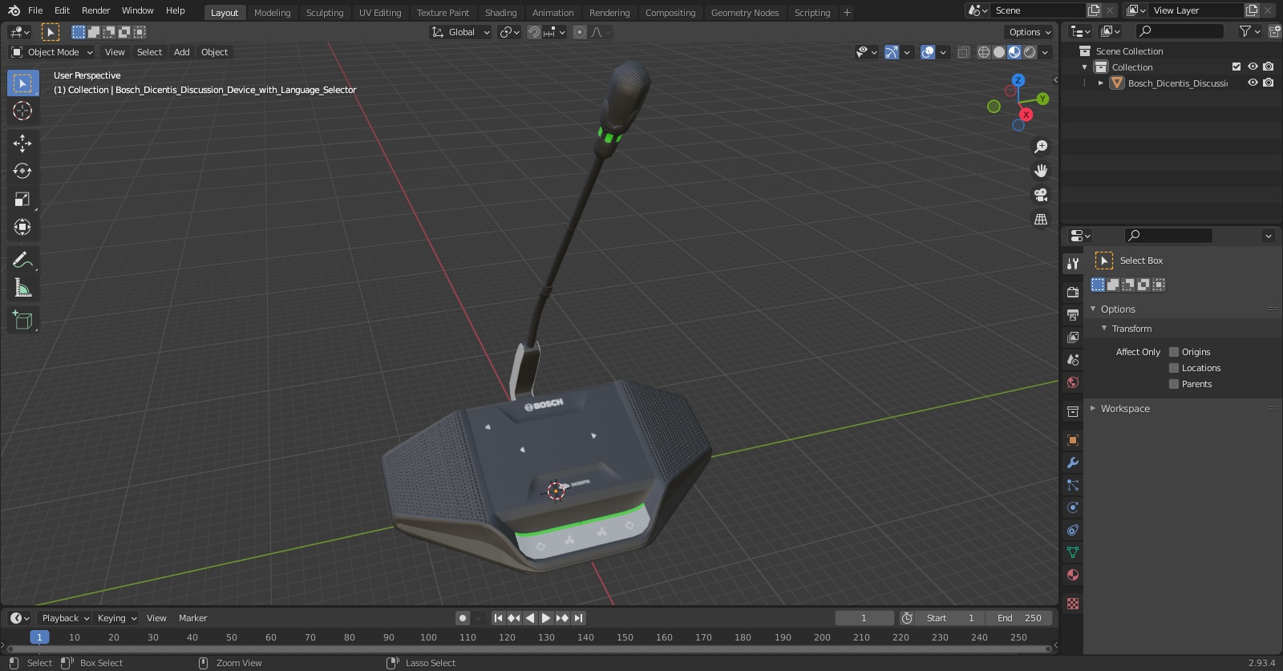Screen dimensions: 1283x671
Task: Jump to start frame
Action: coord(498,618)
